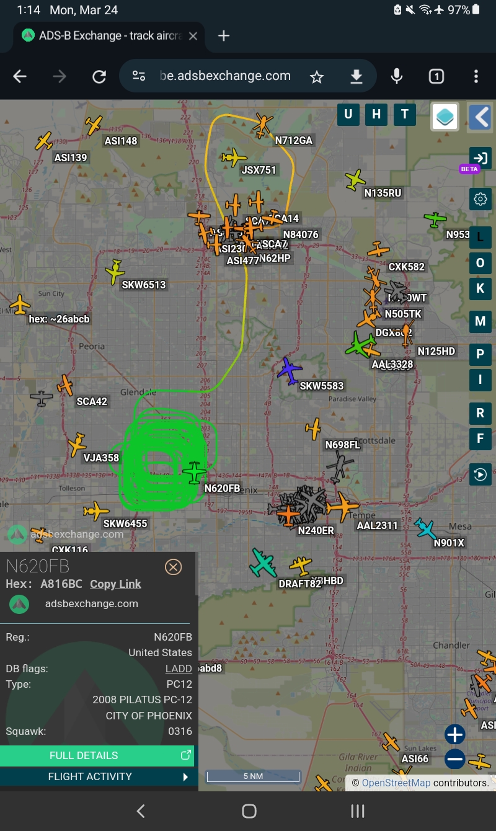This screenshot has width=496, height=831.
Task: Click the N125HD aircraft label
Action: 436,351
